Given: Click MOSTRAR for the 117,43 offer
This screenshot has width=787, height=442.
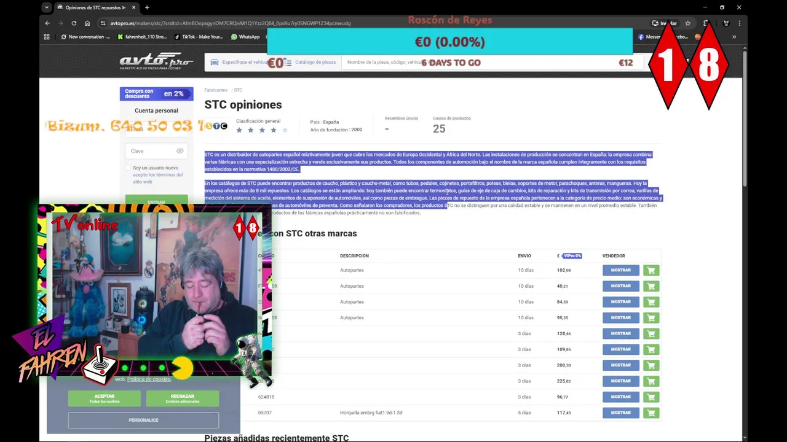Looking at the screenshot, I should pyautogui.click(x=621, y=413).
